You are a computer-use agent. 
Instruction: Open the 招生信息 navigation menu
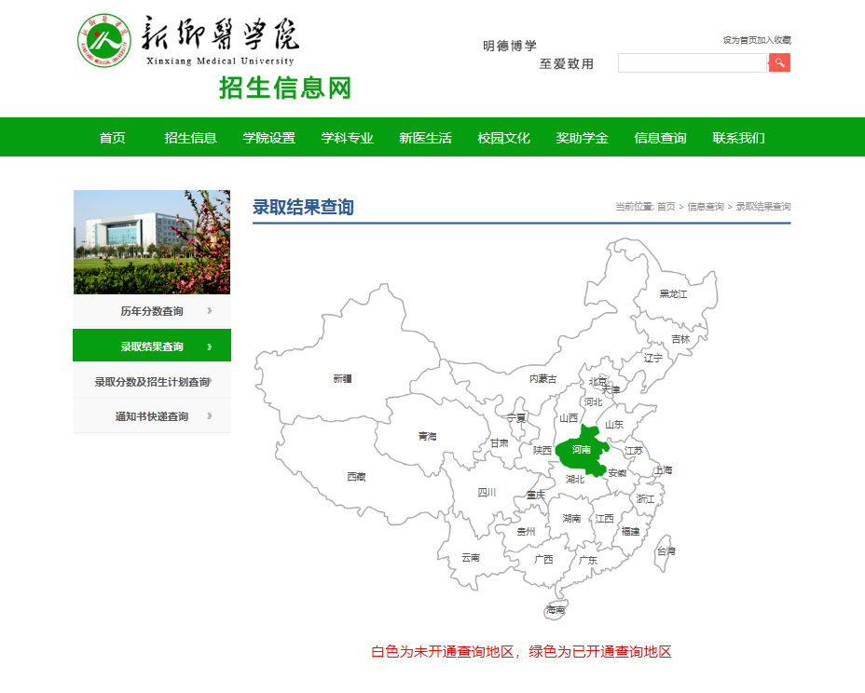pos(190,138)
